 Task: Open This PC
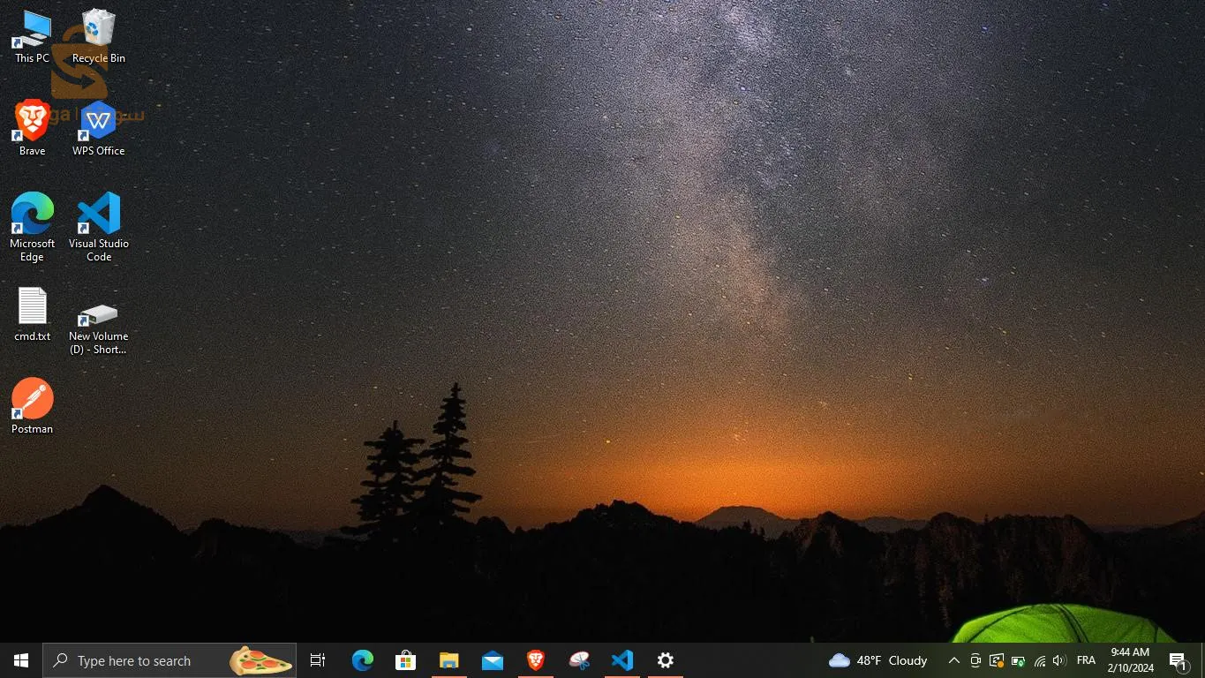pos(31,31)
